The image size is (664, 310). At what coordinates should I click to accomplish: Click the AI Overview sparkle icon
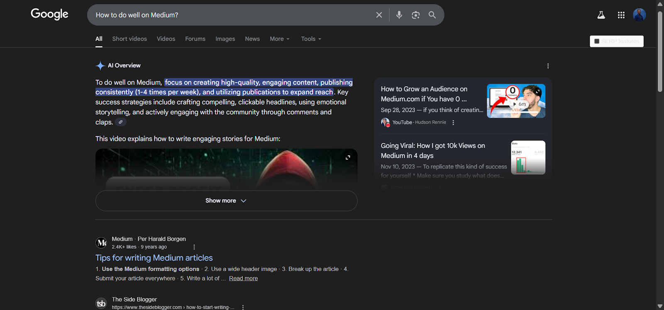(x=100, y=65)
